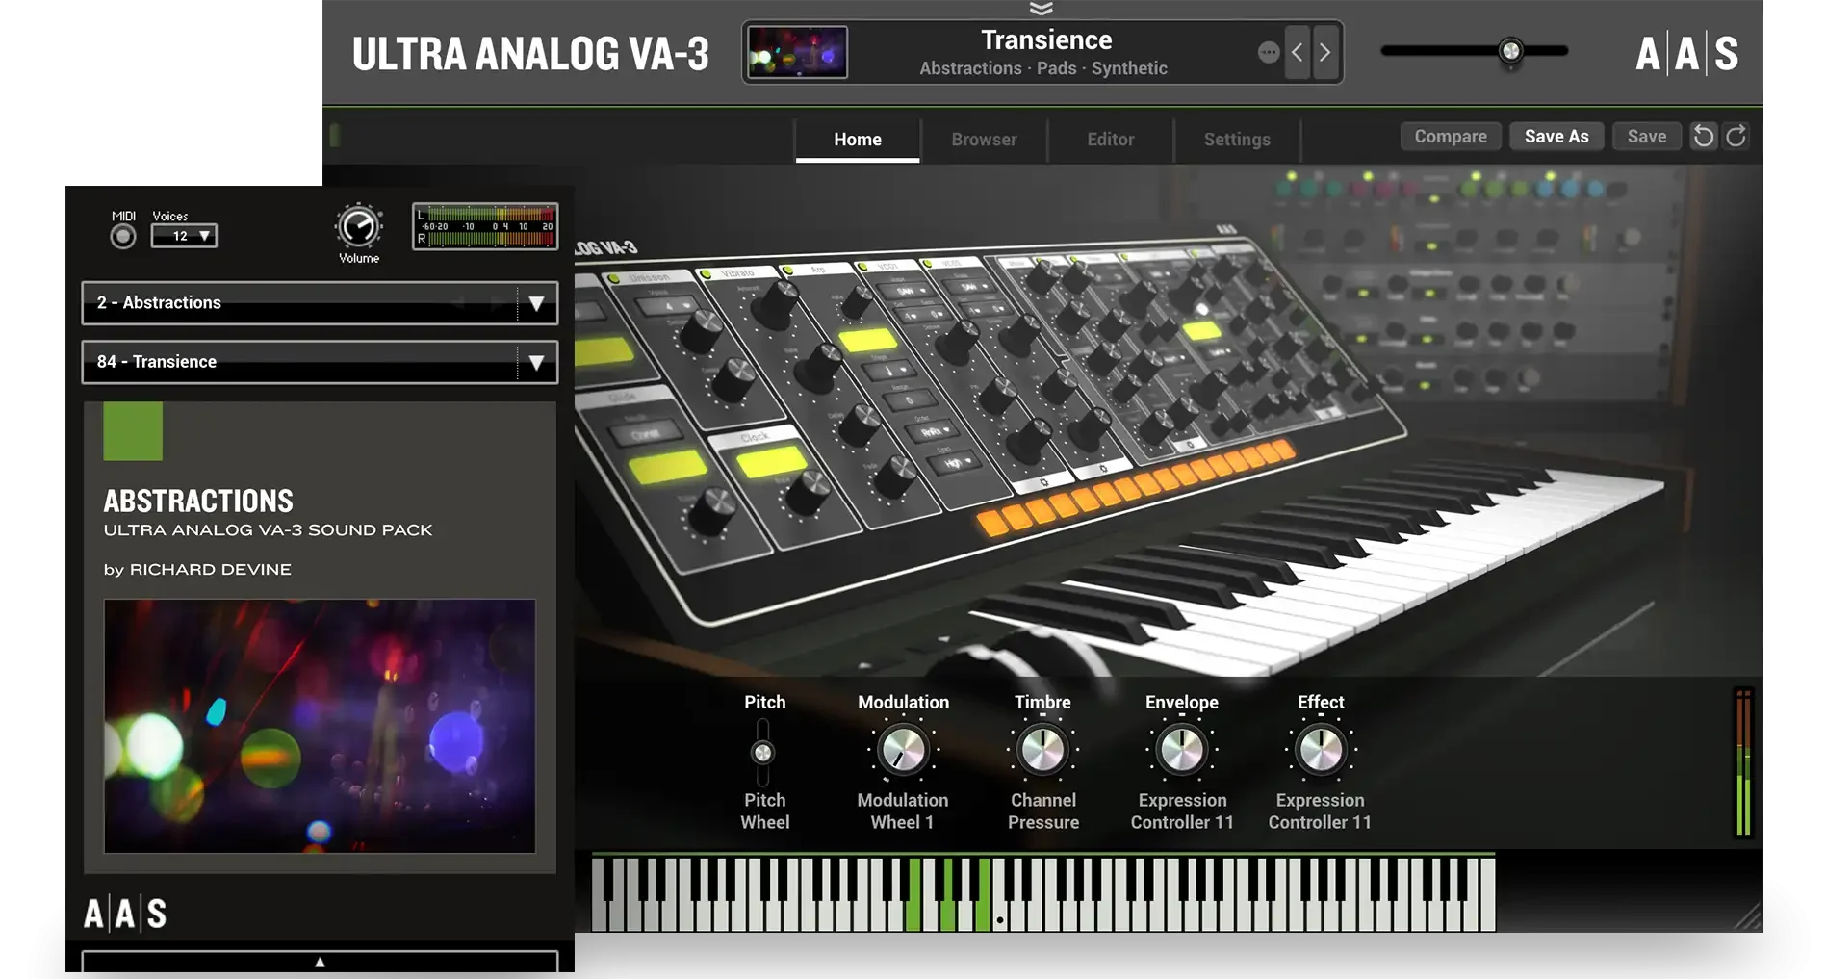
Task: Click the preset options ellipsis icon
Action: [x=1269, y=52]
